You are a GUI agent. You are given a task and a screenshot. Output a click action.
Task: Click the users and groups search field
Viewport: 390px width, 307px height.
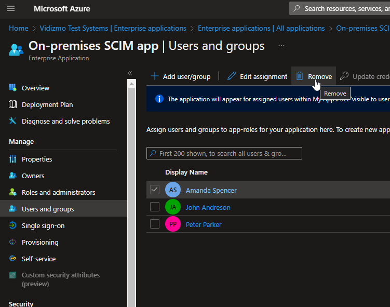(x=224, y=153)
